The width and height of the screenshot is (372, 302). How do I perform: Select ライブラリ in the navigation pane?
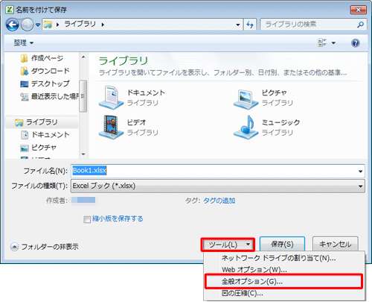(42, 122)
